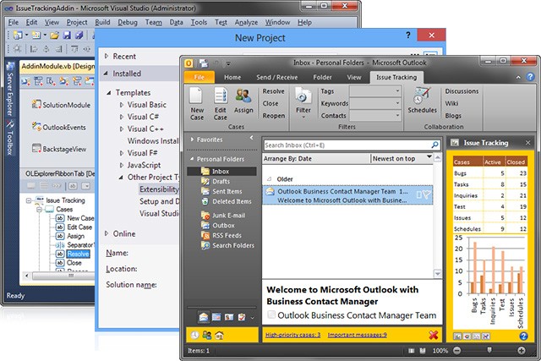Click the Save All icon in Visual Studio
This screenshot has height=361, width=541.
[79, 35]
